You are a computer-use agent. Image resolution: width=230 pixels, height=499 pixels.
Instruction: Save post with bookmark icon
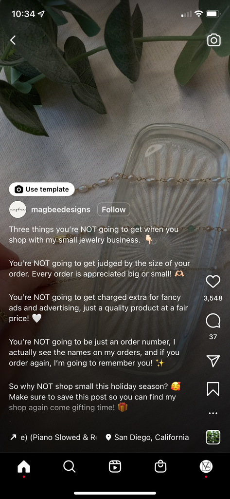pyautogui.click(x=213, y=389)
